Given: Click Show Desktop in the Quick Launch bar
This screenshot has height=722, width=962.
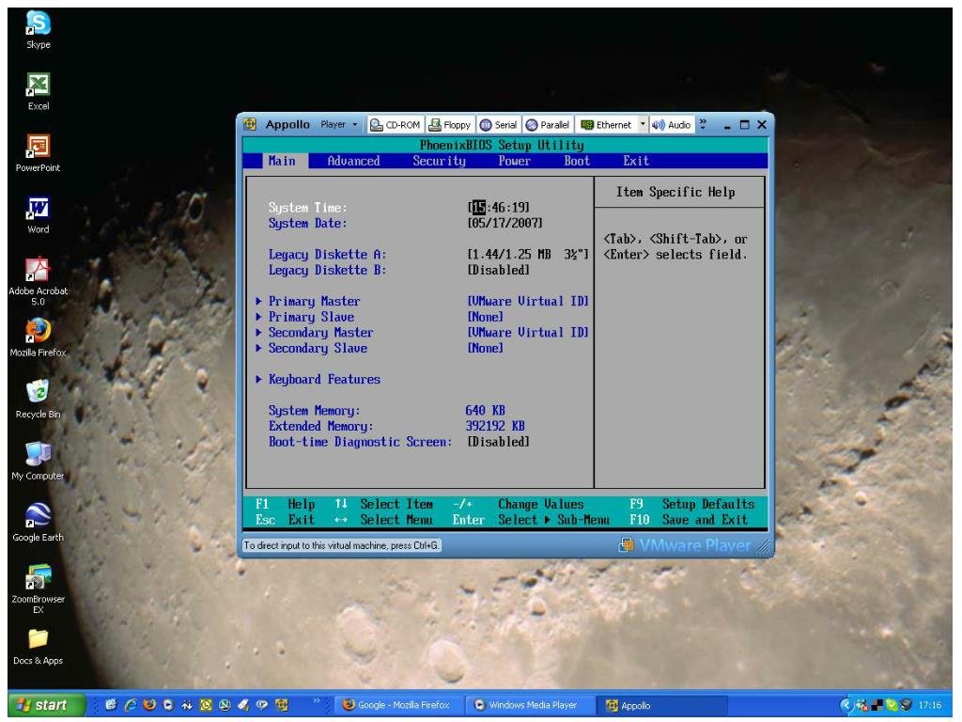Looking at the screenshot, I should (111, 705).
